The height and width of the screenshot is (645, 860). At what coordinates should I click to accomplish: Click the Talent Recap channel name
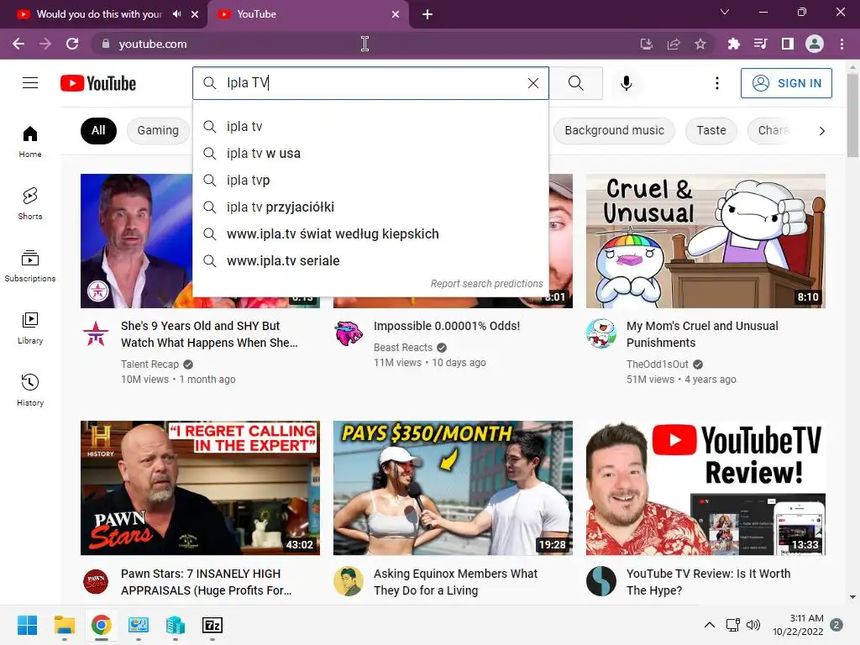pyautogui.click(x=149, y=364)
